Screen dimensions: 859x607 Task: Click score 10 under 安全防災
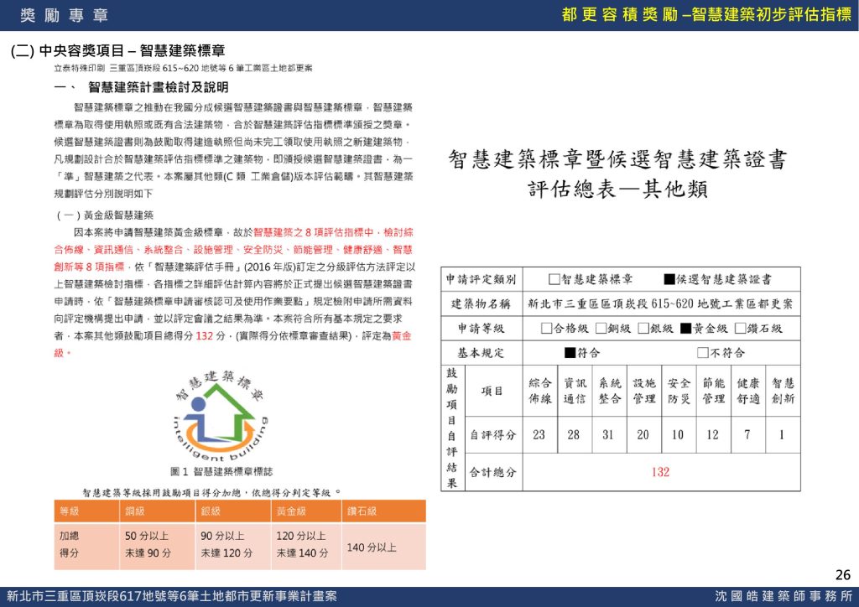point(678,434)
